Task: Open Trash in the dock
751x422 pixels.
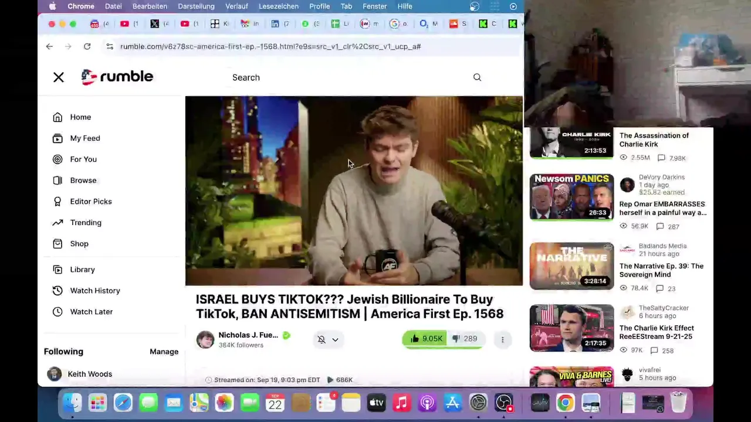Action: pos(679,403)
